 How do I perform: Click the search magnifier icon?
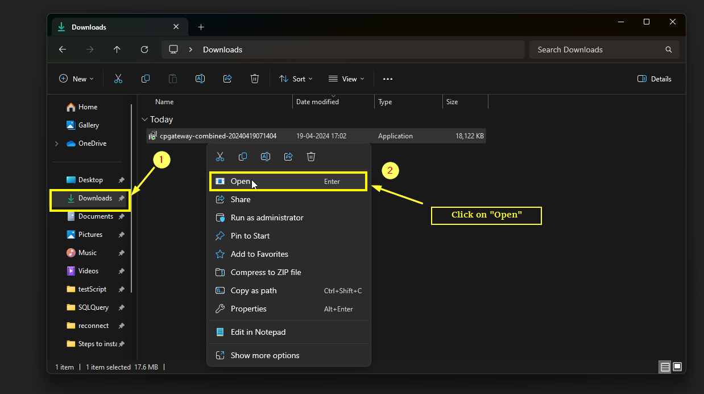tap(669, 50)
